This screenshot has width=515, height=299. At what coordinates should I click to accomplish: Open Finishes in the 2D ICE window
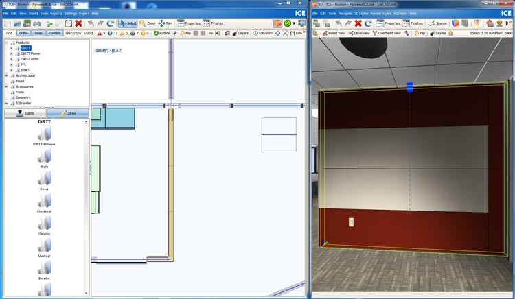[213, 23]
